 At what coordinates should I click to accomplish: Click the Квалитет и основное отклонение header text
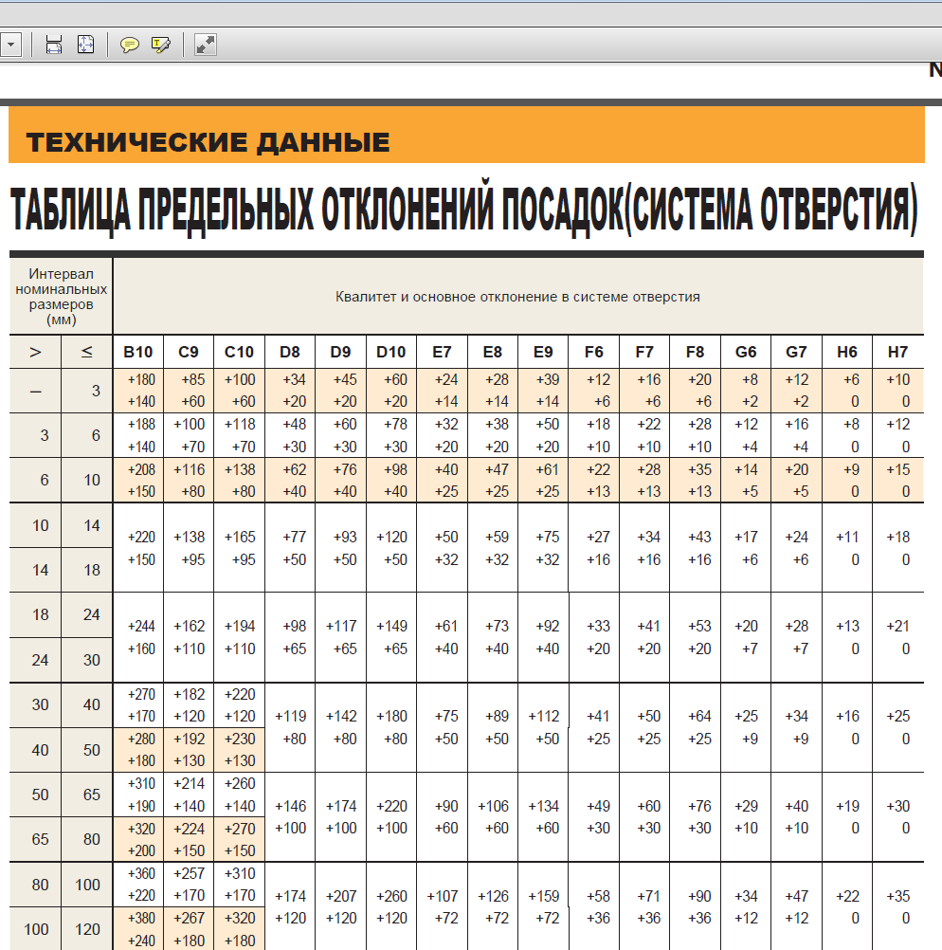point(518,297)
